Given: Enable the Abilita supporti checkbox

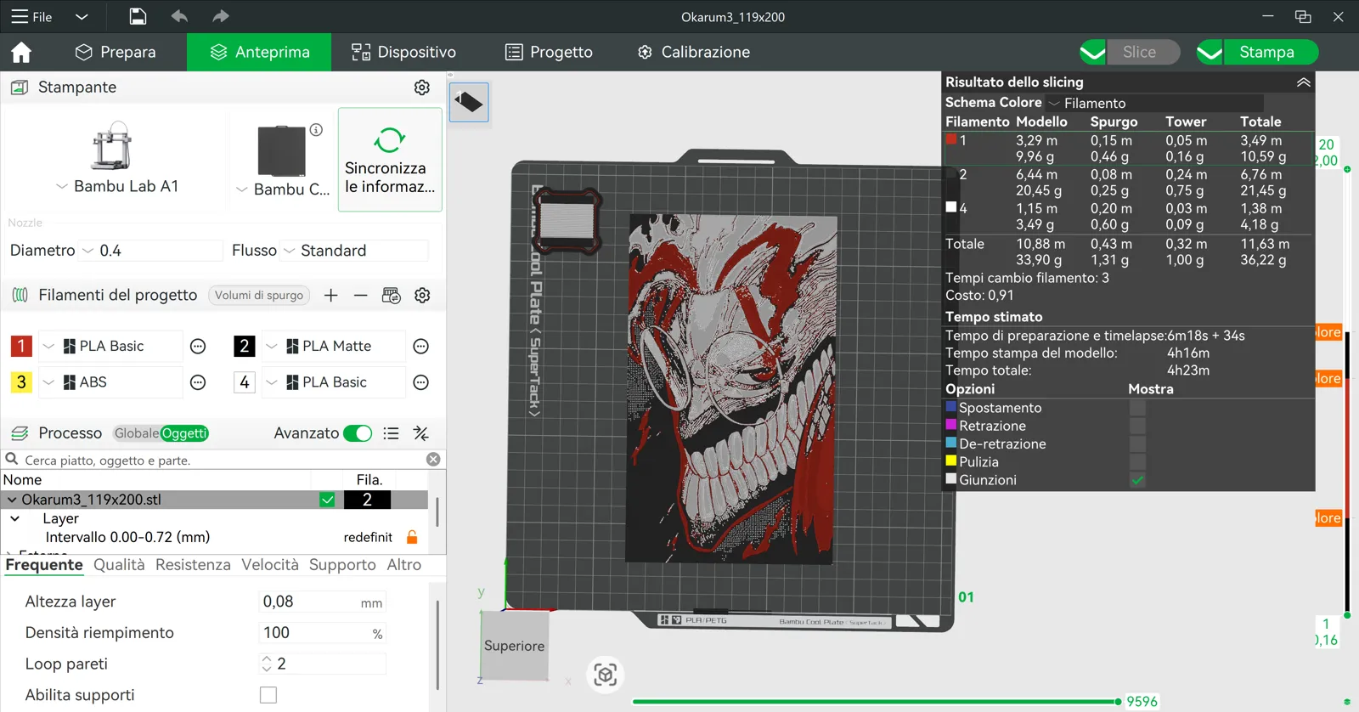Looking at the screenshot, I should (x=268, y=695).
